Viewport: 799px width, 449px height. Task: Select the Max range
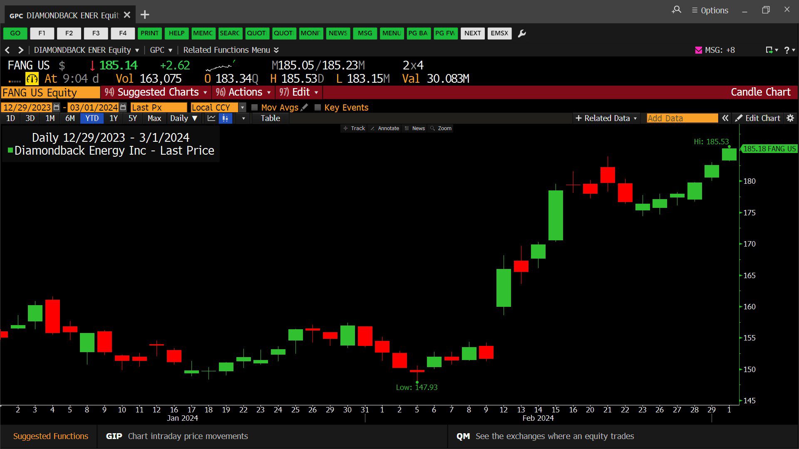[154, 118]
